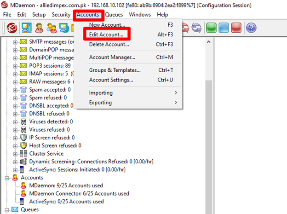Click the shield icon beside Host Screen refused
Screen dimensions: 287x214
click(x=23, y=145)
